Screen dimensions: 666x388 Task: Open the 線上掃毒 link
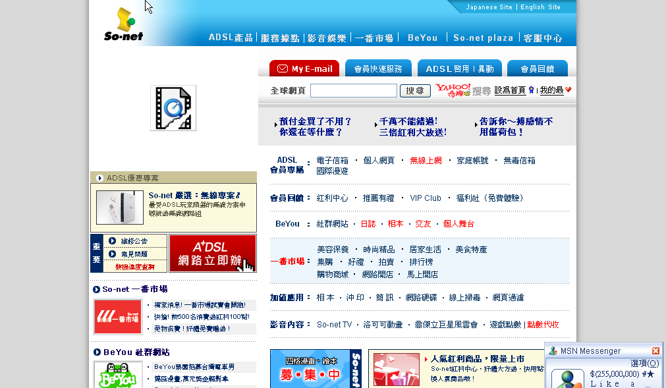[464, 298]
